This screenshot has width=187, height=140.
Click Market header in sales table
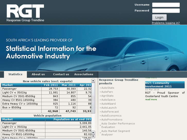tap(21, 85)
